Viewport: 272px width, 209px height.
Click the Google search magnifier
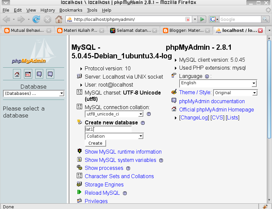click(x=265, y=19)
